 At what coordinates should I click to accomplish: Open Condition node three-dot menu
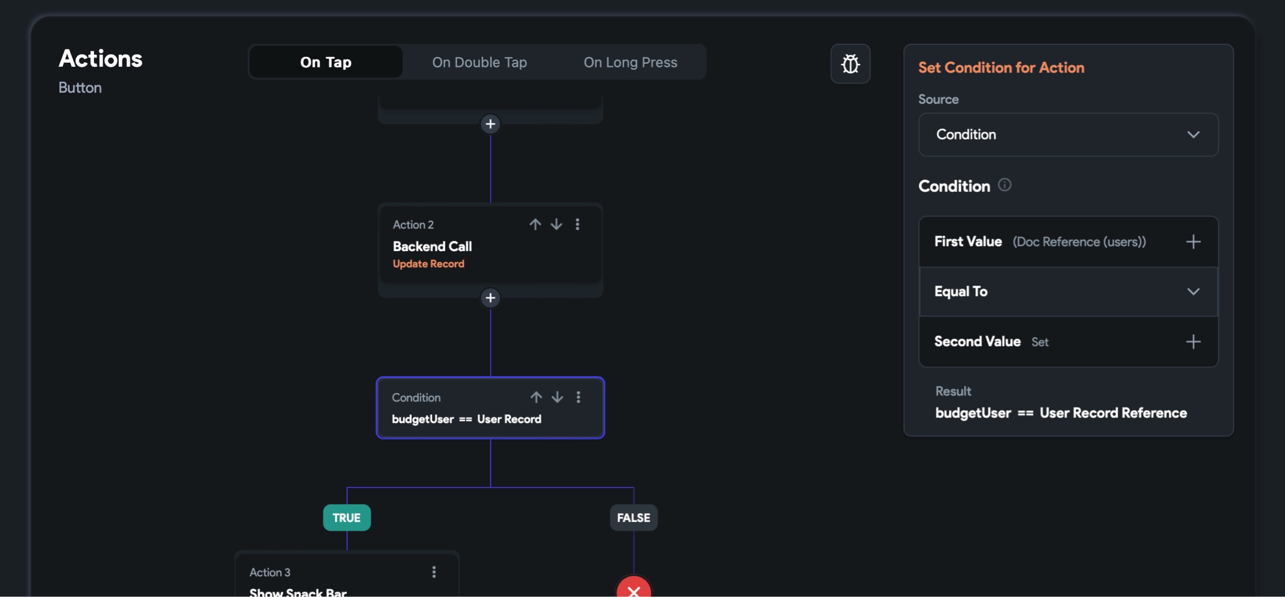[x=578, y=397]
